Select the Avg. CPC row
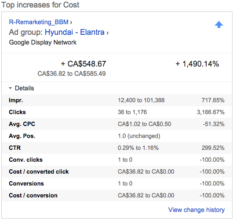Screen dimensions: 240x223 click(x=117, y=124)
